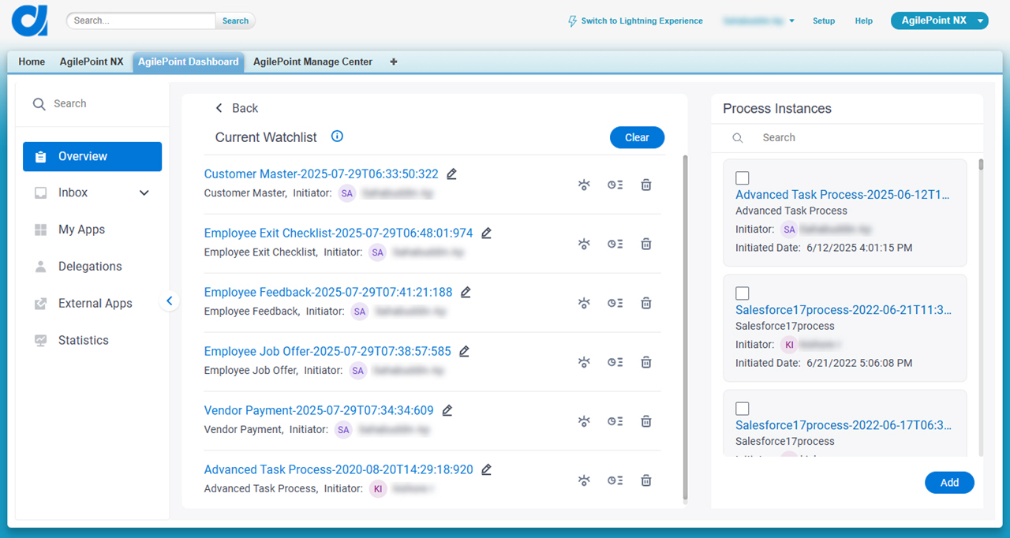Image resolution: width=1010 pixels, height=538 pixels.
Task: Open the process viewer icon for Employee Job Offer
Action: [584, 362]
